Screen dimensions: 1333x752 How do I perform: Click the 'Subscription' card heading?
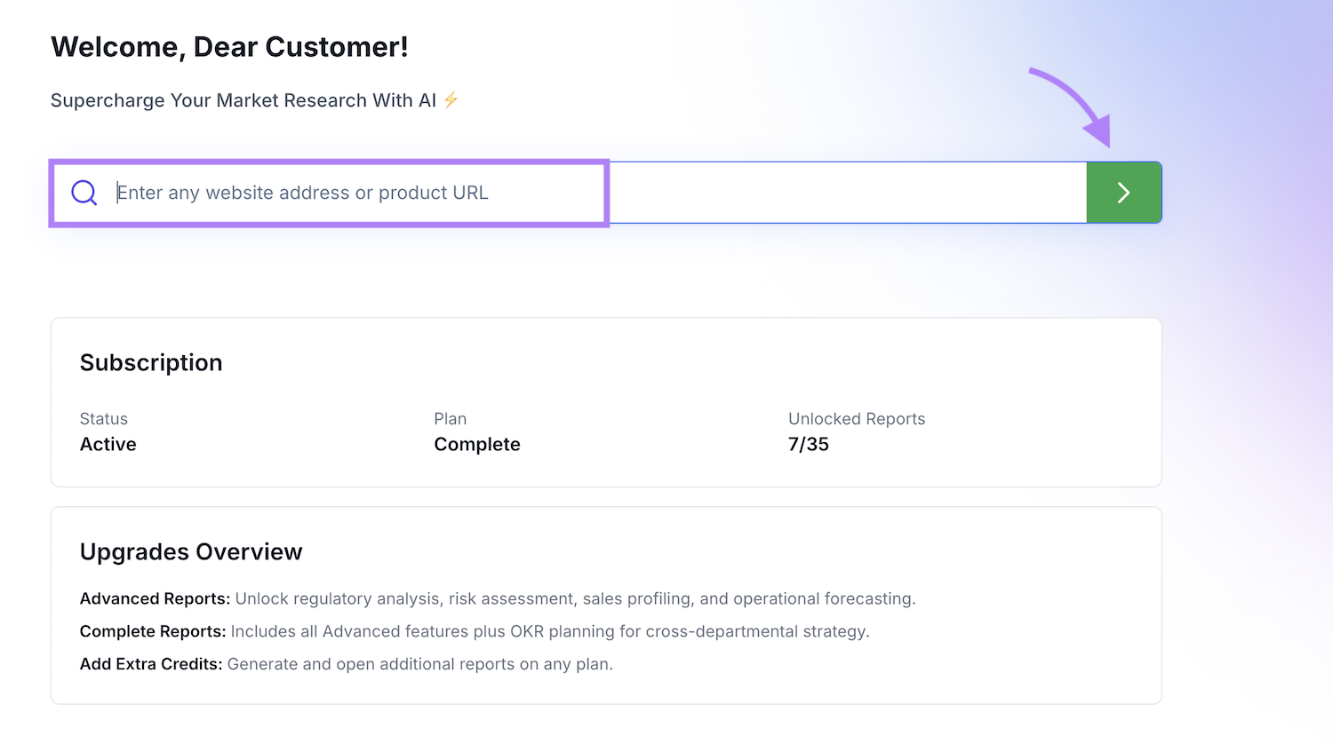pyautogui.click(x=151, y=363)
